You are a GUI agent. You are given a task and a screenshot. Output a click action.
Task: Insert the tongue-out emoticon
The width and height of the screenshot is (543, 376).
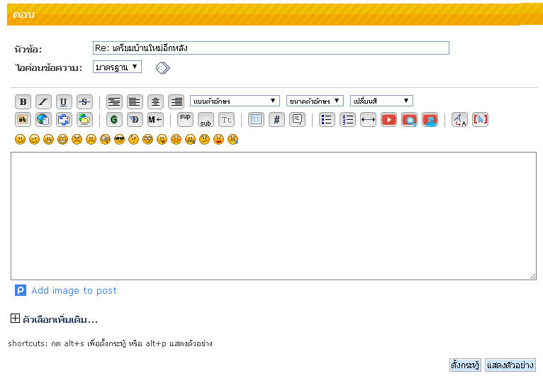[x=162, y=139]
